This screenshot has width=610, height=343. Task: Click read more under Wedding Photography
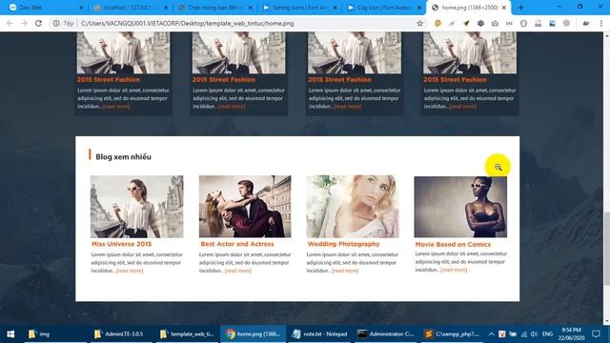[x=345, y=271]
